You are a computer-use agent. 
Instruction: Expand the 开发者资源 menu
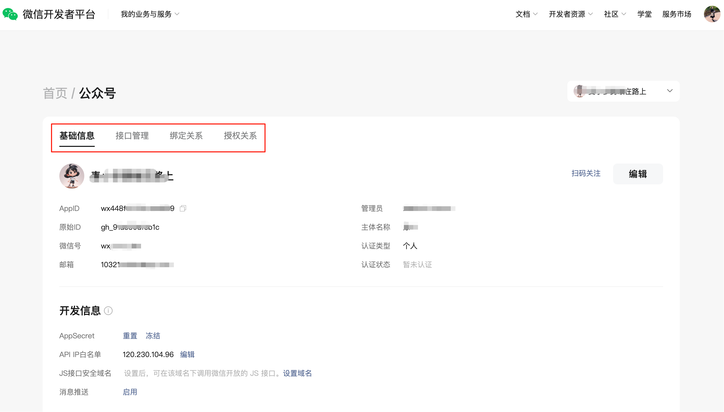(570, 14)
